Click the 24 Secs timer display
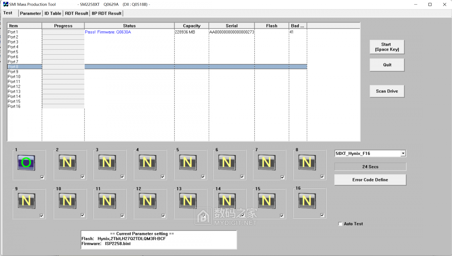 [x=370, y=167]
